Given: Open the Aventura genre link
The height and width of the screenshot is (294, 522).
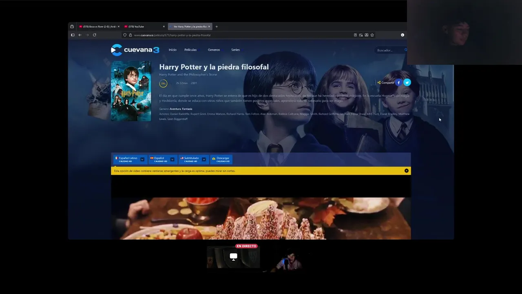Looking at the screenshot, I should click(x=175, y=109).
